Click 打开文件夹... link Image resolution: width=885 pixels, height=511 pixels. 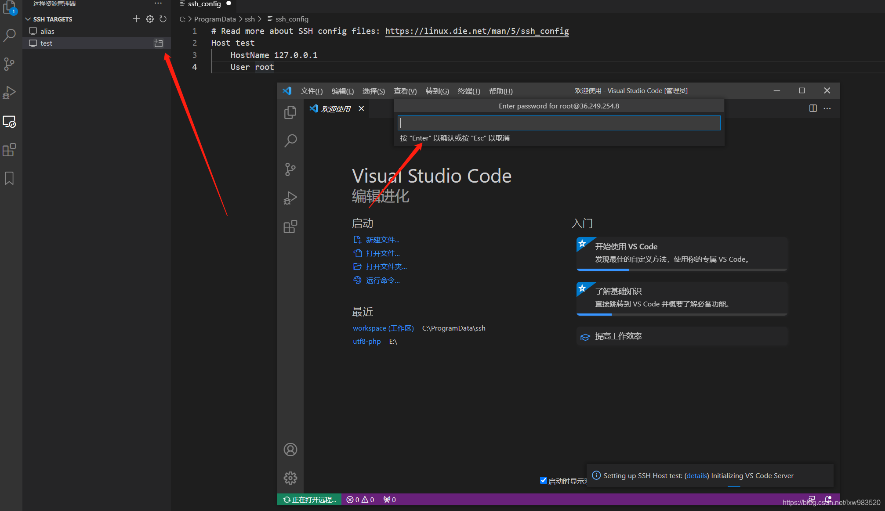click(x=386, y=266)
